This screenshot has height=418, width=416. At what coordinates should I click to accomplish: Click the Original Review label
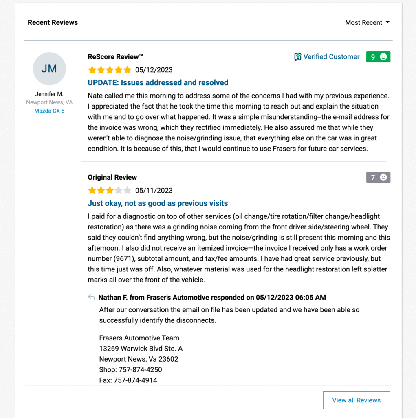point(112,177)
